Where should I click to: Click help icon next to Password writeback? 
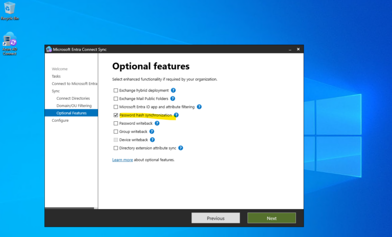coord(157,123)
